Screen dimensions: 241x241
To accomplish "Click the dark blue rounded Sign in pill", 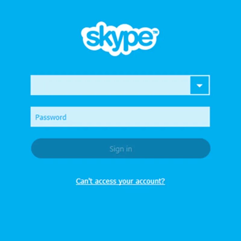I will click(121, 149).
